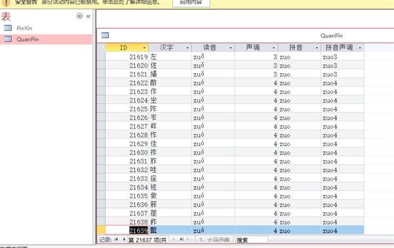The width and height of the screenshot is (394, 248).
Task: Open the 读音 column filter dropdown
Action: 230,48
